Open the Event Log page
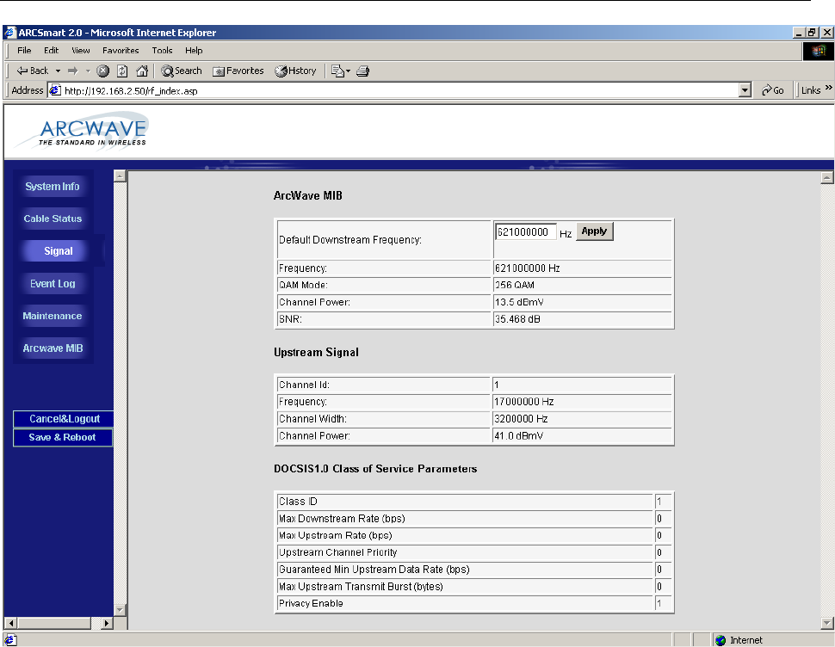 [53, 284]
